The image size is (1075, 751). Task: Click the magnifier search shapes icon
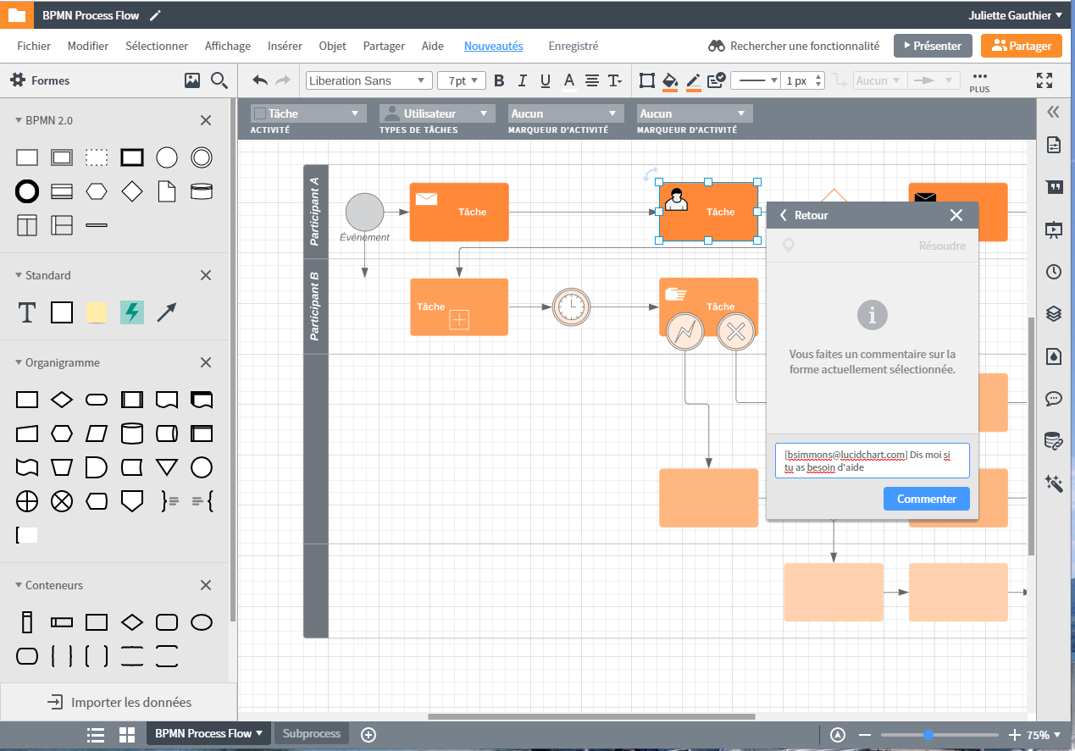219,80
